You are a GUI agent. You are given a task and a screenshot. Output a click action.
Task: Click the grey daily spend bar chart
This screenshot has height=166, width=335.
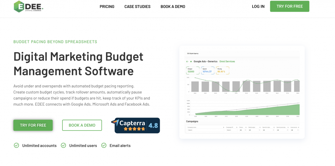point(243,85)
